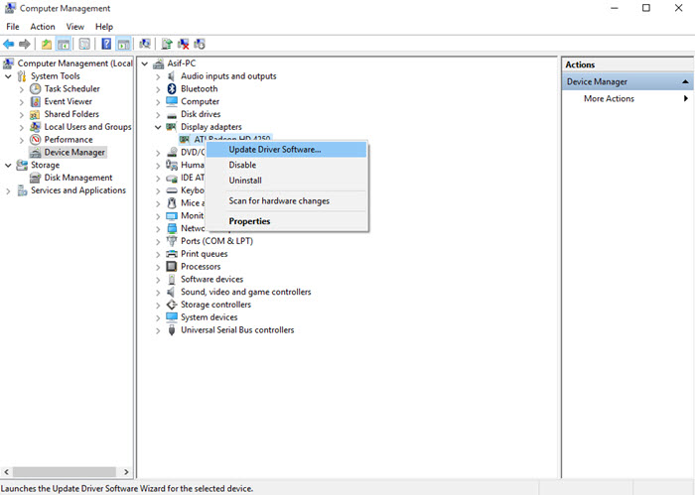
Task: Open the Action menu
Action: click(43, 27)
